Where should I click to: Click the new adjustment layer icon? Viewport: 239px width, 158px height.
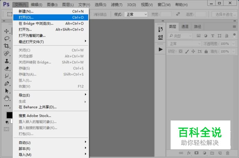[204, 153]
